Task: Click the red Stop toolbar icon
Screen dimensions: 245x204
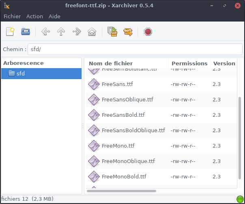Action: (x=148, y=32)
